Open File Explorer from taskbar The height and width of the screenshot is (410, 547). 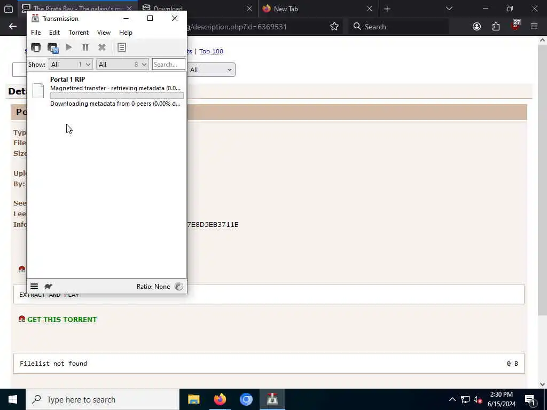pyautogui.click(x=193, y=399)
